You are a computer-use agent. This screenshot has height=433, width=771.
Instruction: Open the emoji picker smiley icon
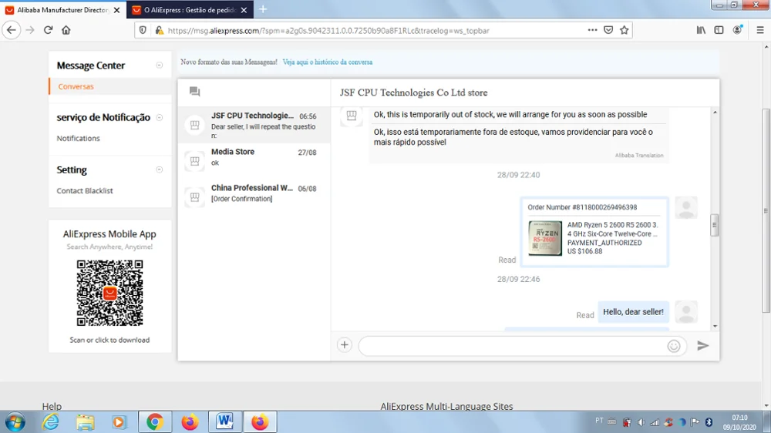[674, 346]
